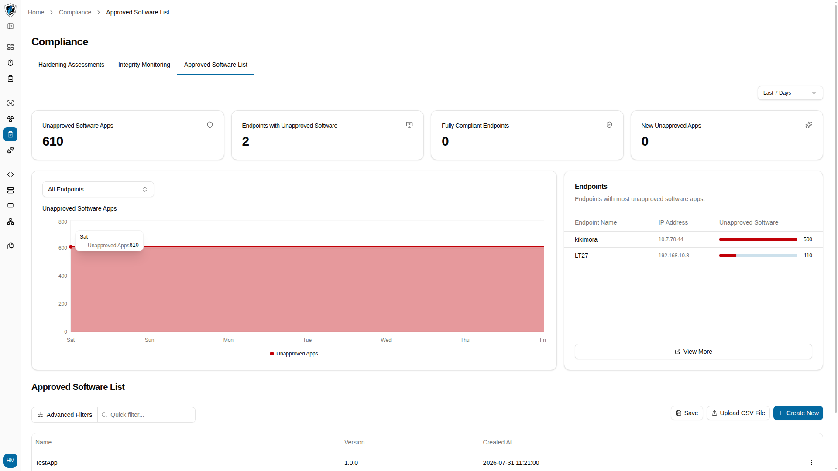Open the dashboard grid icon in sidebar
Screen dimensions: 838x471
click(10, 47)
